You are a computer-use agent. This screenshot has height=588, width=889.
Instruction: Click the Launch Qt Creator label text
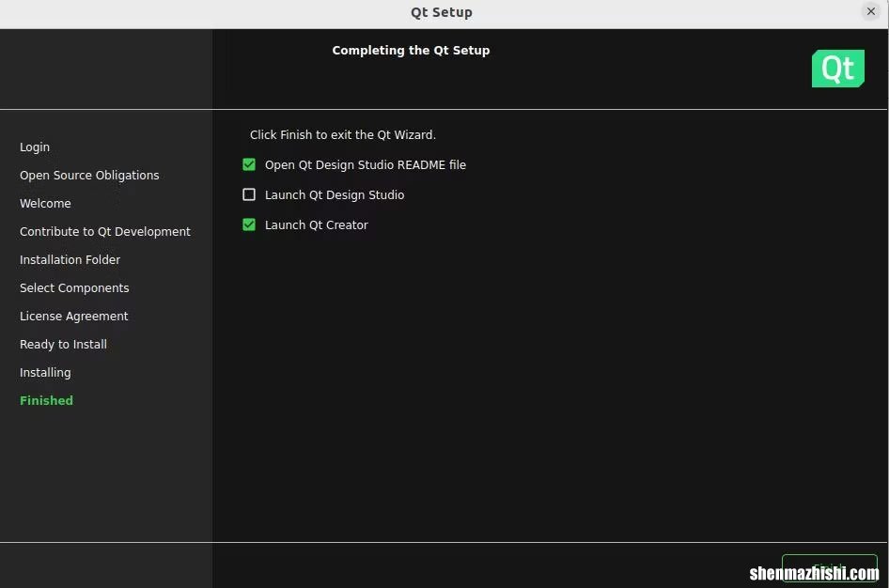(317, 224)
